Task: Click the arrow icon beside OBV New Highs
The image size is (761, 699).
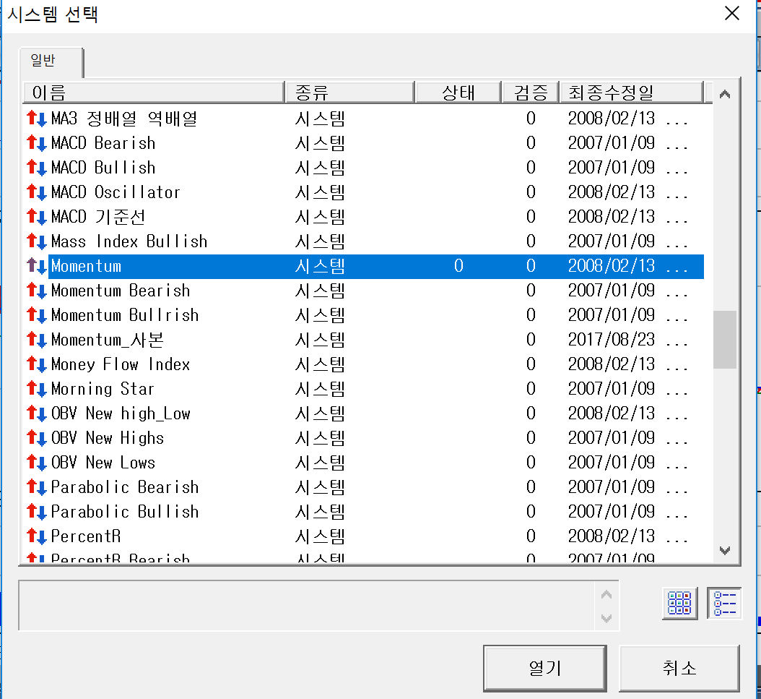Action: point(36,438)
